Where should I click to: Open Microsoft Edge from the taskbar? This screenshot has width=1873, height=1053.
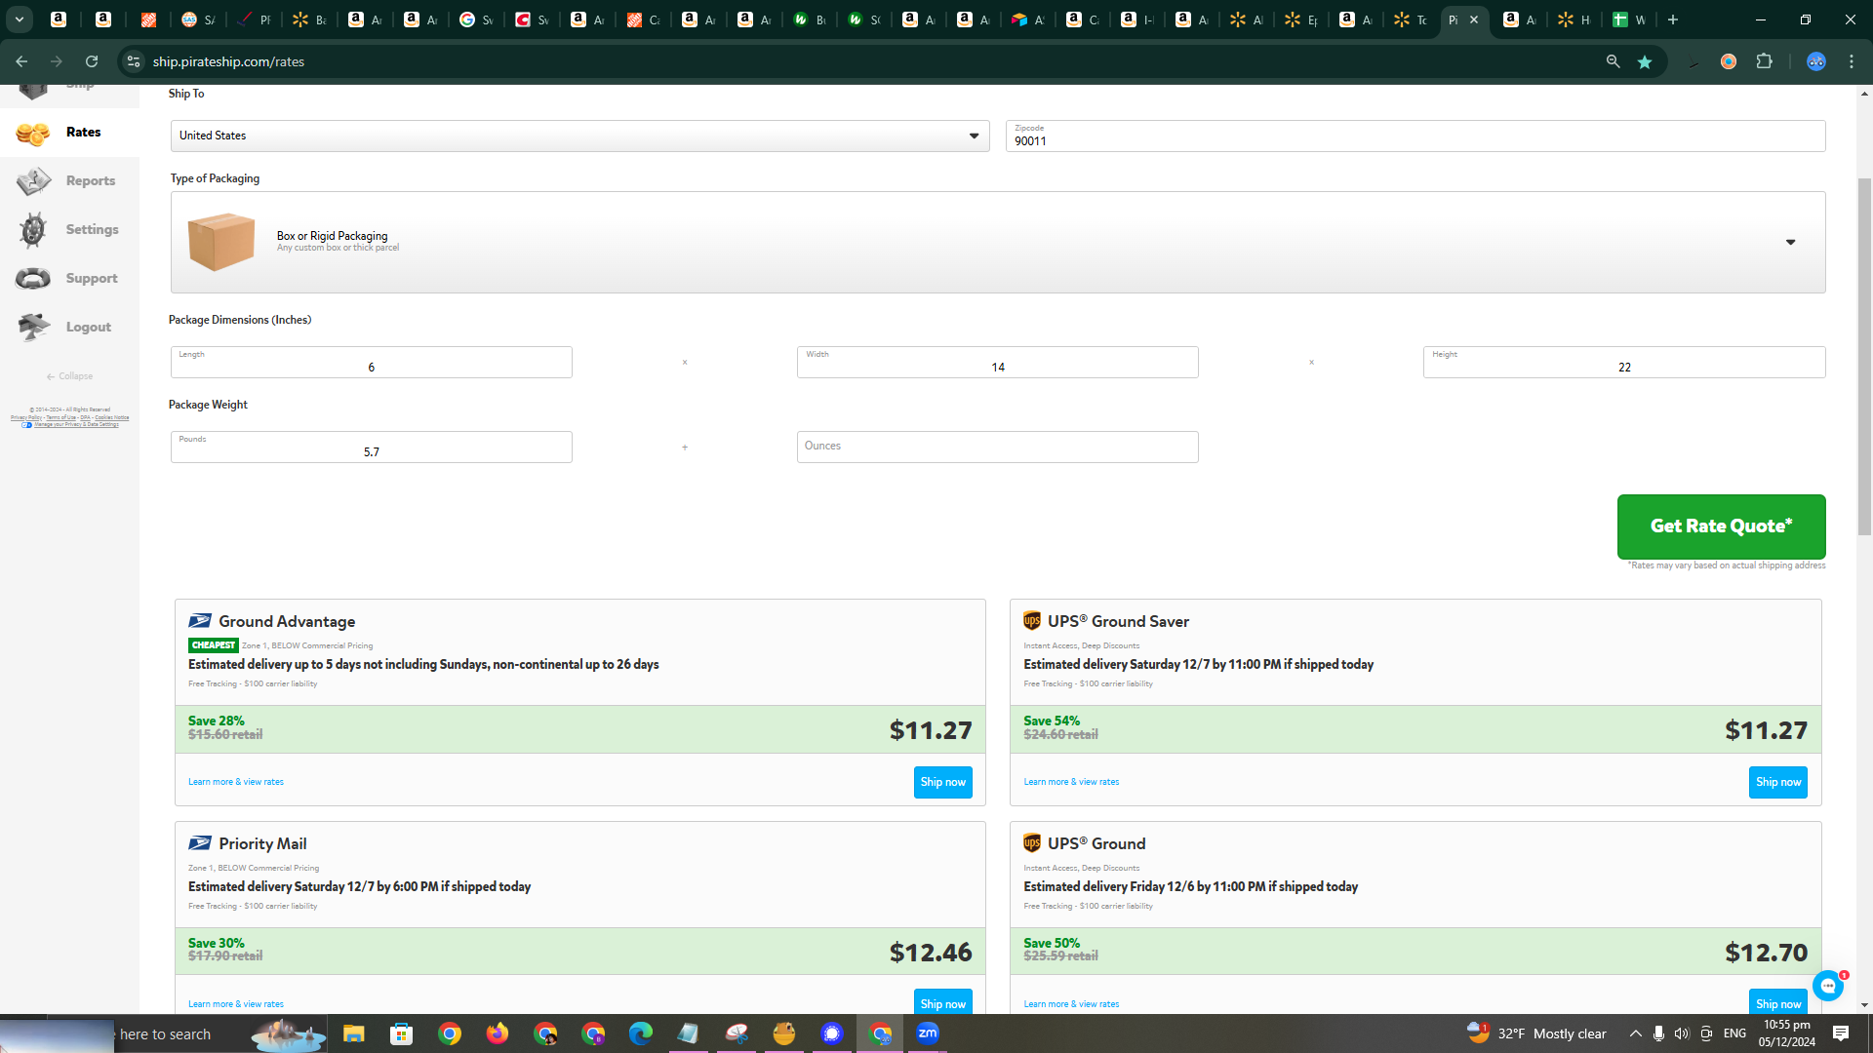pyautogui.click(x=640, y=1033)
